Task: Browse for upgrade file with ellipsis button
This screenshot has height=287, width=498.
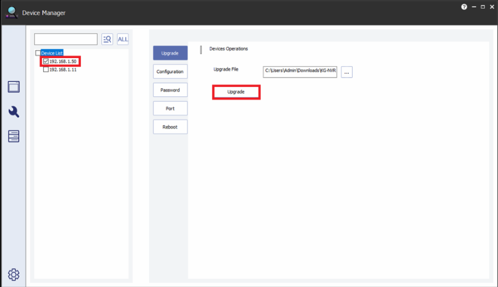Action: click(x=347, y=72)
